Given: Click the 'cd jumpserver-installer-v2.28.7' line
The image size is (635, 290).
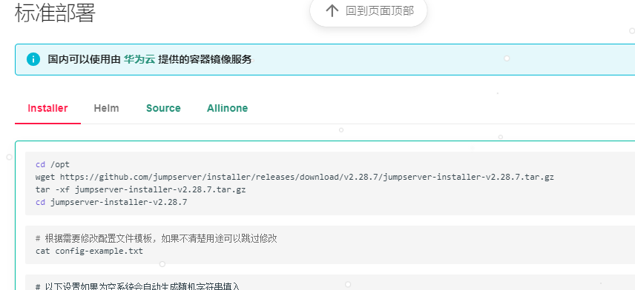Looking at the screenshot, I should click(x=111, y=202).
